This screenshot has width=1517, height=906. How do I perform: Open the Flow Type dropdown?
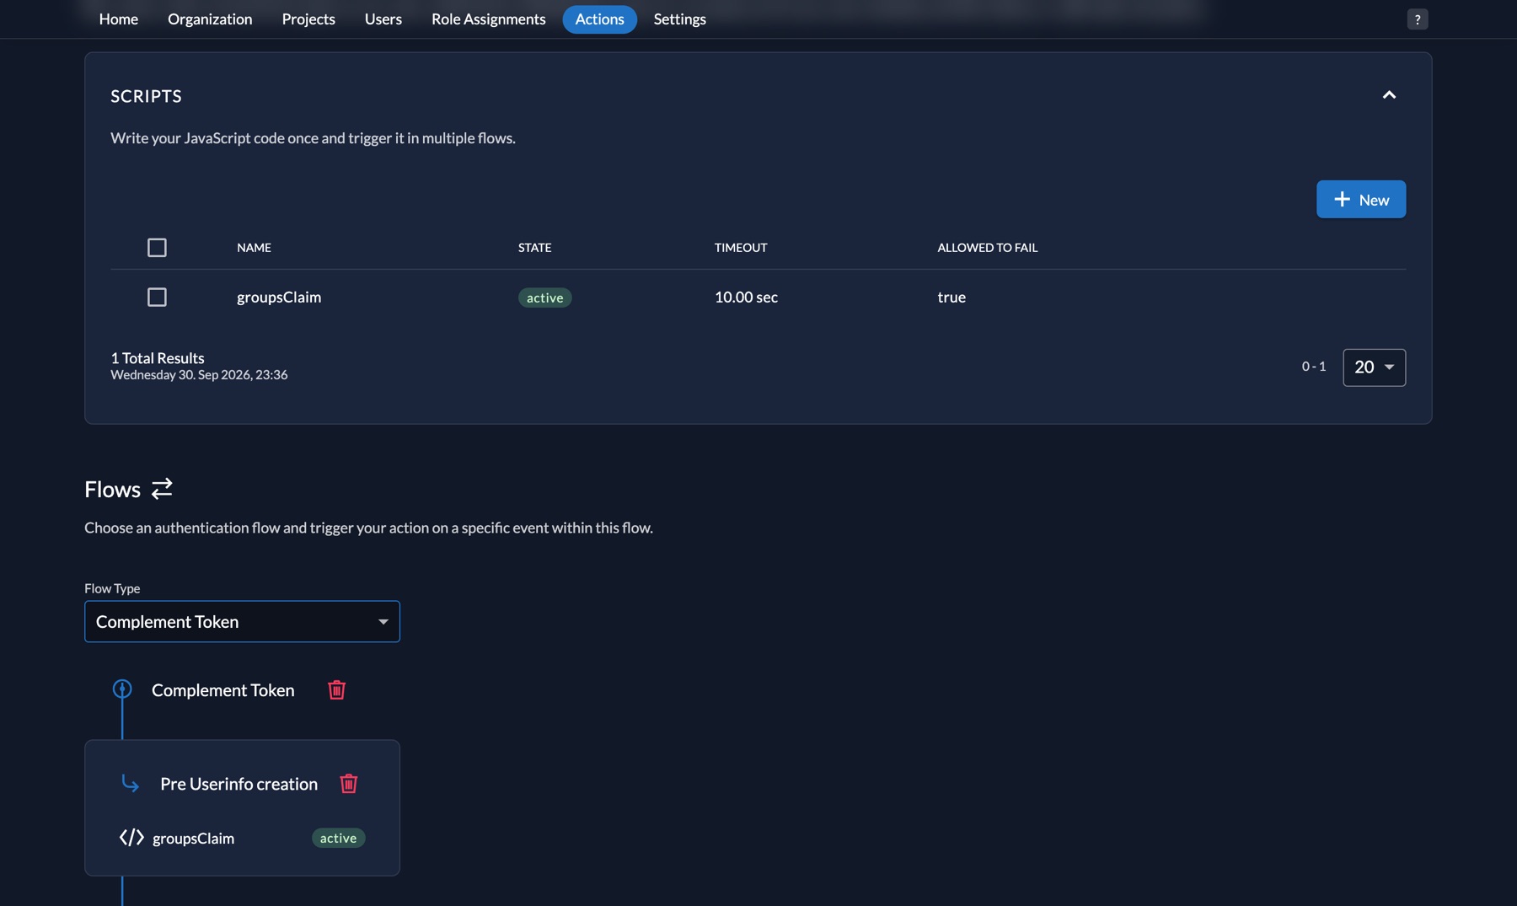coord(242,622)
